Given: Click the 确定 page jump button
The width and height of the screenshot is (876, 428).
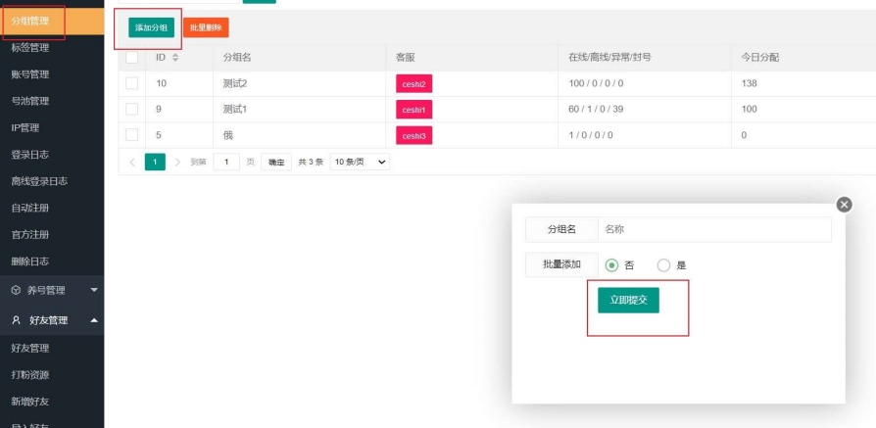Looking at the screenshot, I should pyautogui.click(x=276, y=162).
